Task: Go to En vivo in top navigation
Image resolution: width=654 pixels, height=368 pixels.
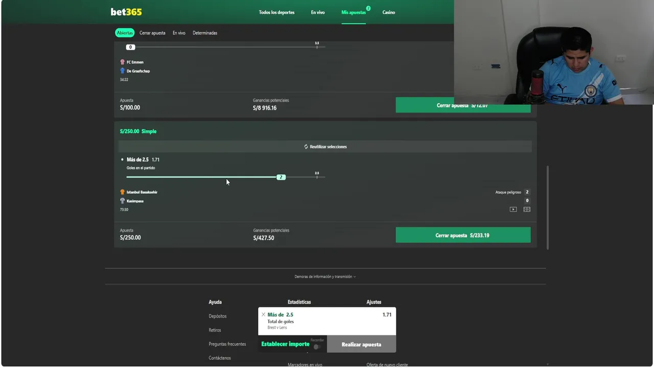Action: [318, 12]
